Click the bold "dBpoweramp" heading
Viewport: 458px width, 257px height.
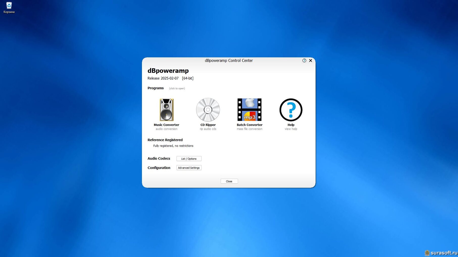168,71
